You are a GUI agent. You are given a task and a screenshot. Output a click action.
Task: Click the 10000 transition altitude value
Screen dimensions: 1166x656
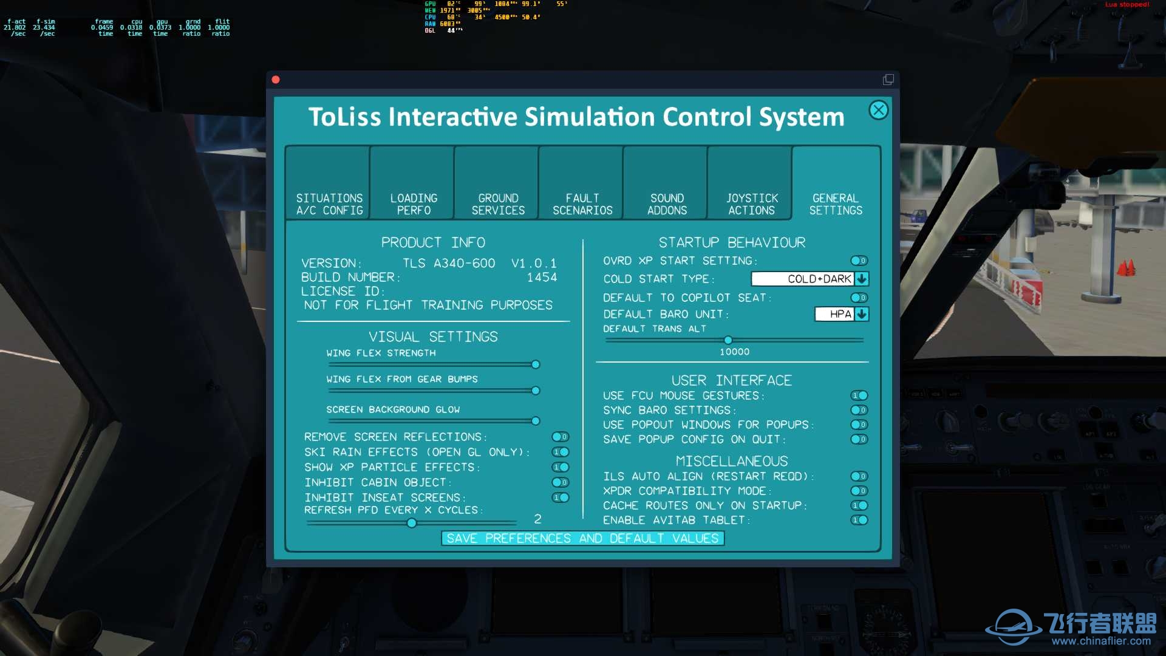click(734, 352)
